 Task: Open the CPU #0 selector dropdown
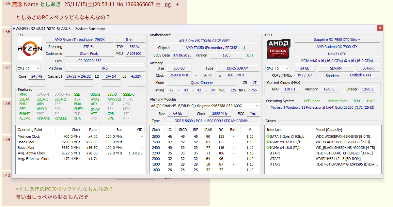point(29,69)
